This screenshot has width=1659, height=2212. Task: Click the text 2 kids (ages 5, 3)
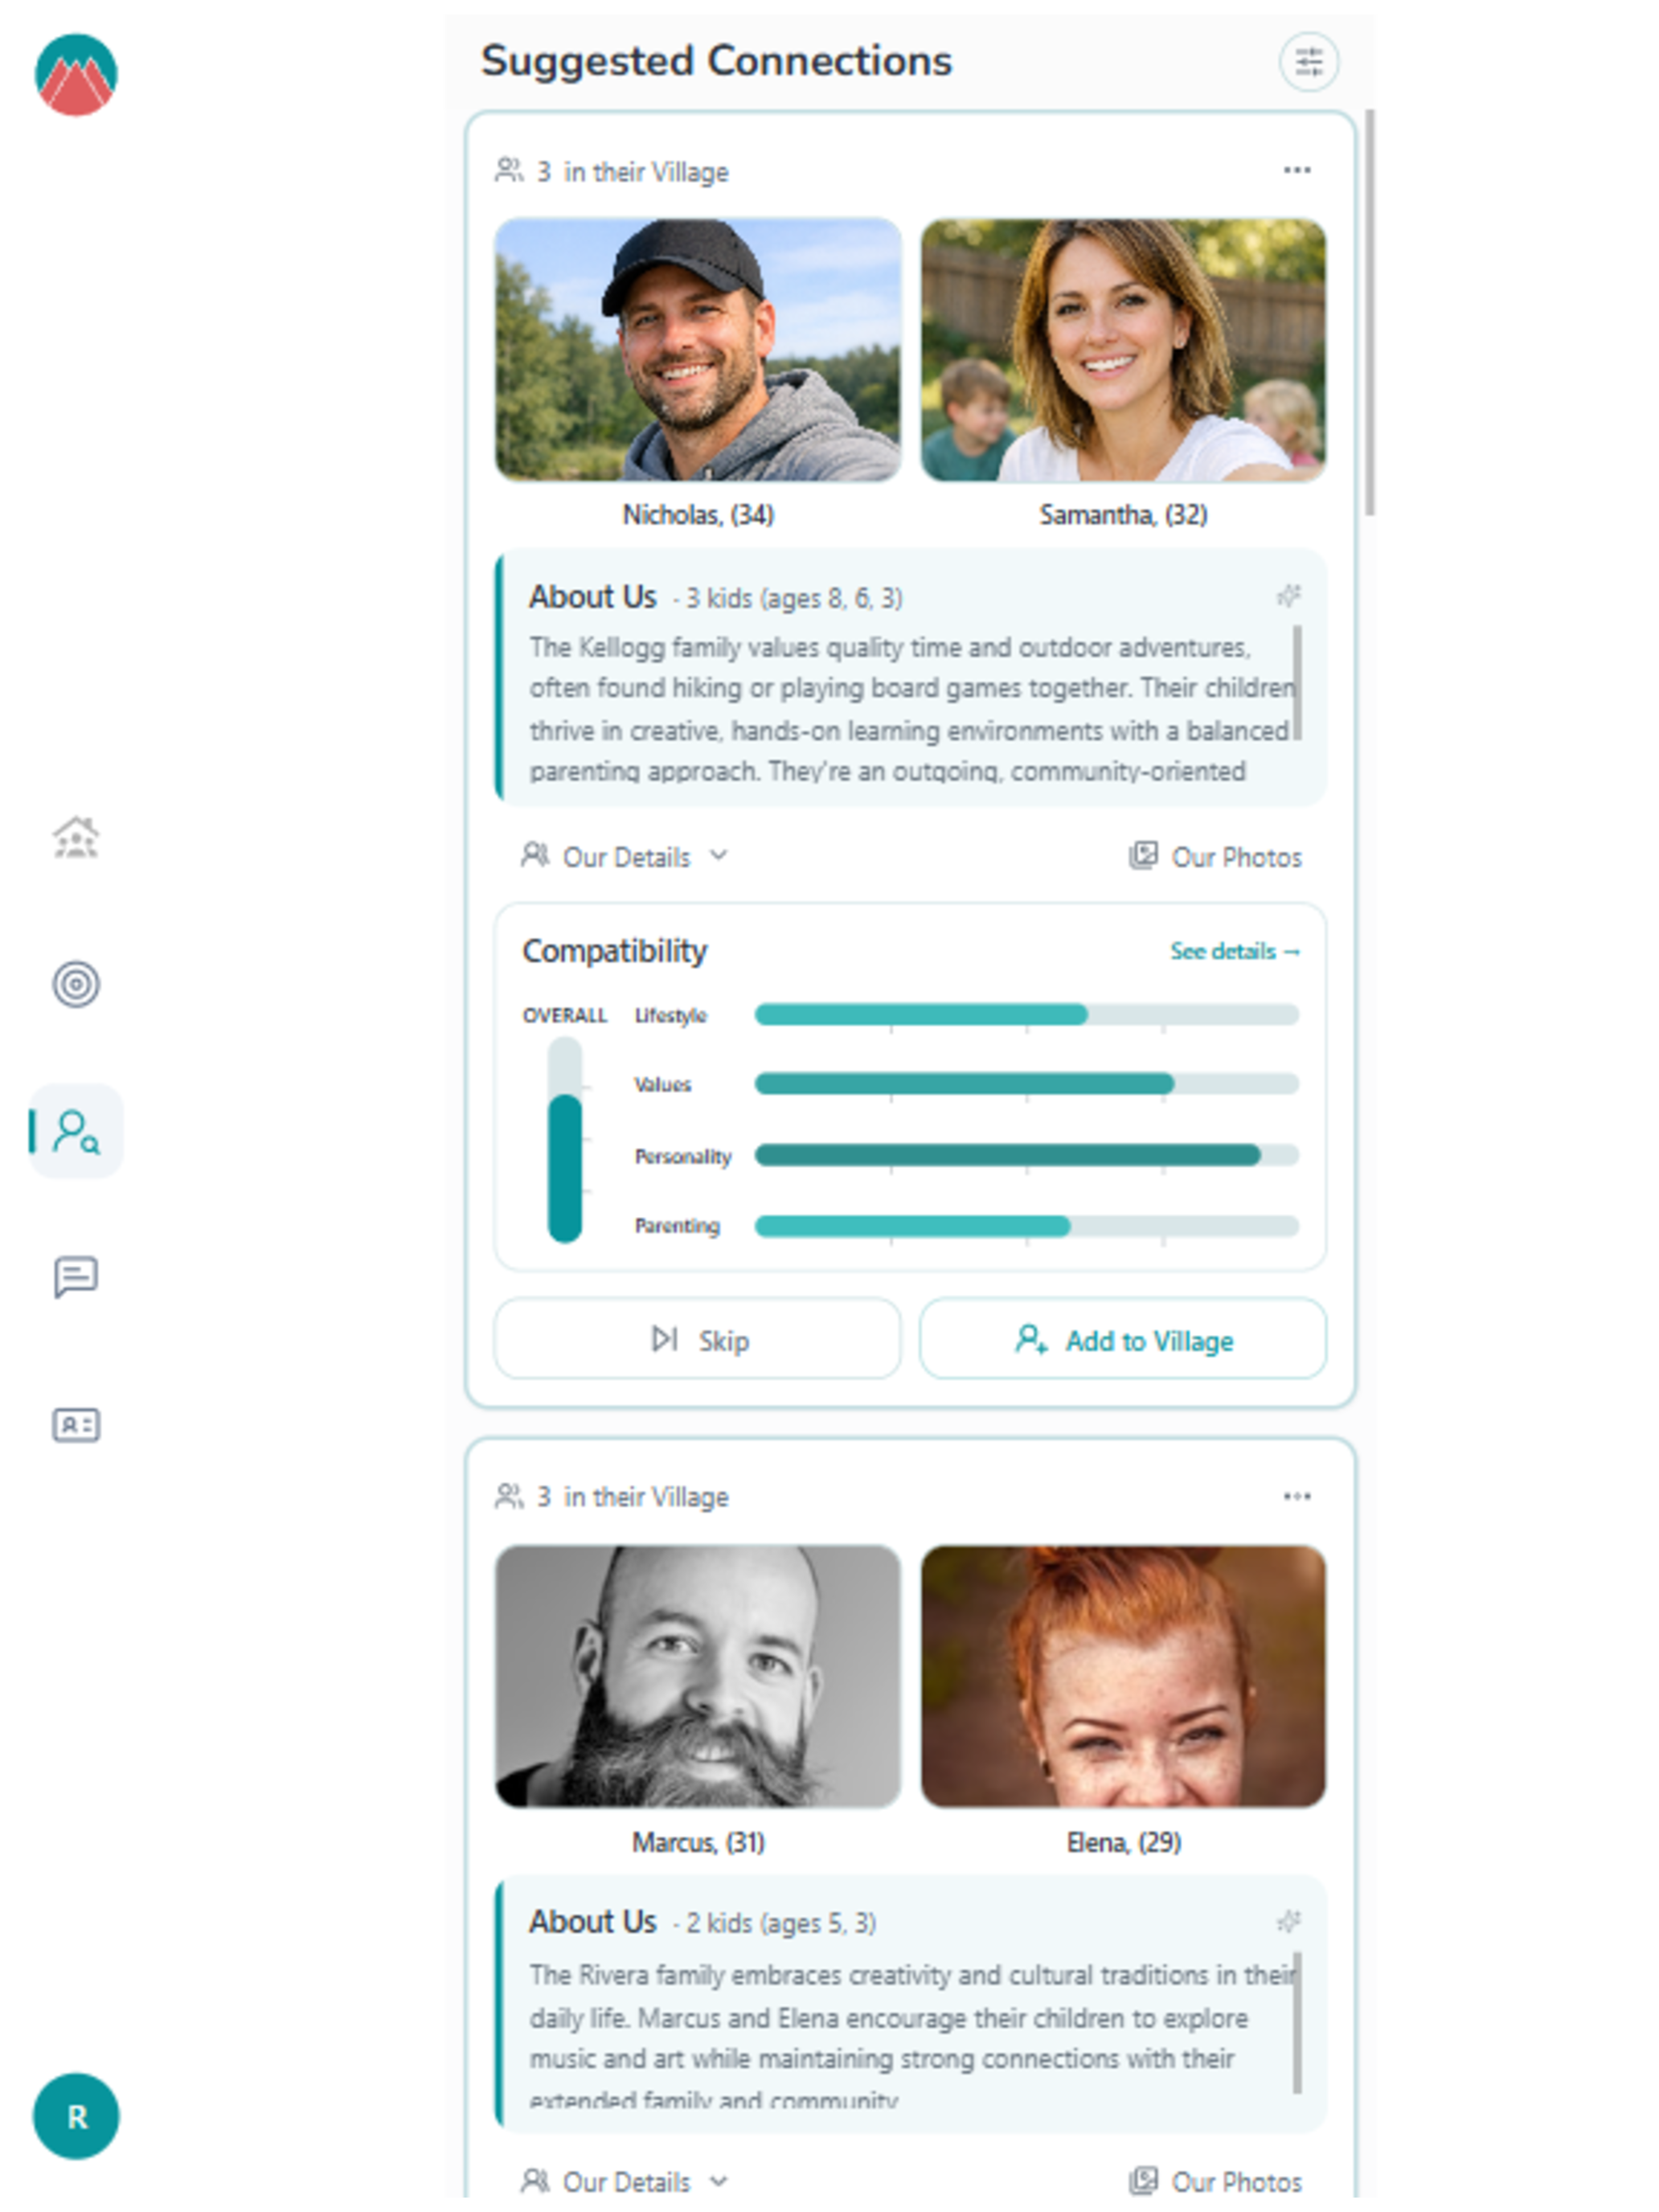(x=781, y=1923)
